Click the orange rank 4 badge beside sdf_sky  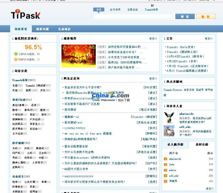click(166, 176)
